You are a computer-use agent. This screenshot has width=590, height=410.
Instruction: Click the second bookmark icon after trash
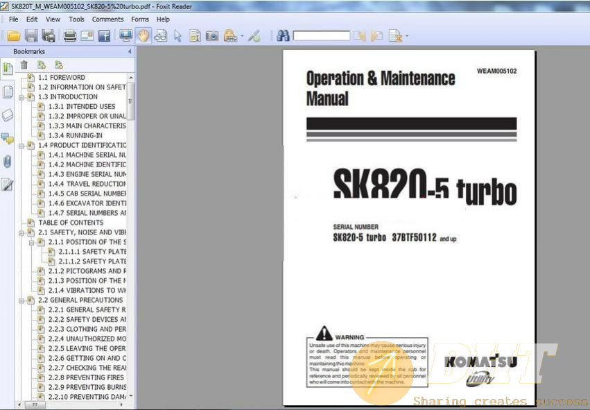point(59,65)
